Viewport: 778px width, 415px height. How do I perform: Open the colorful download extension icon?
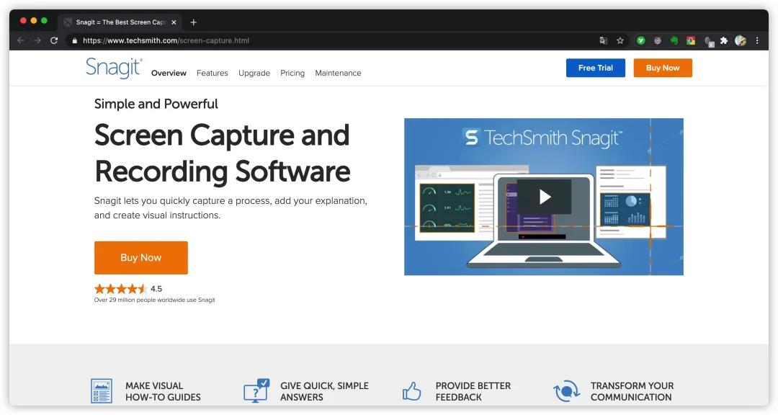pos(691,40)
